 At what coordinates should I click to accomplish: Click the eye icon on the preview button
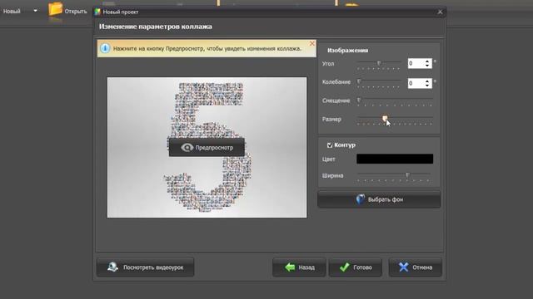click(x=187, y=148)
